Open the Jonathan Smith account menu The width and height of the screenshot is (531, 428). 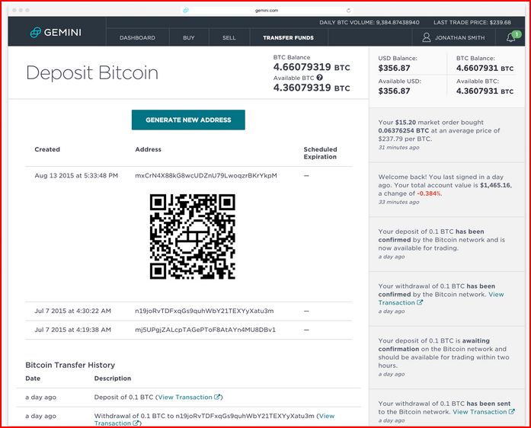454,37
